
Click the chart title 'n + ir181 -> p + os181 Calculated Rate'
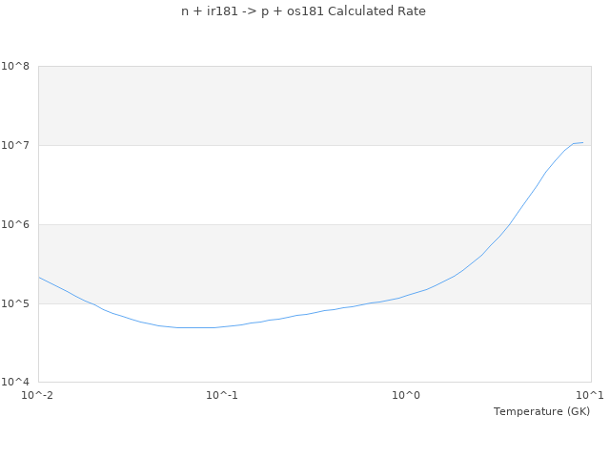(304, 11)
